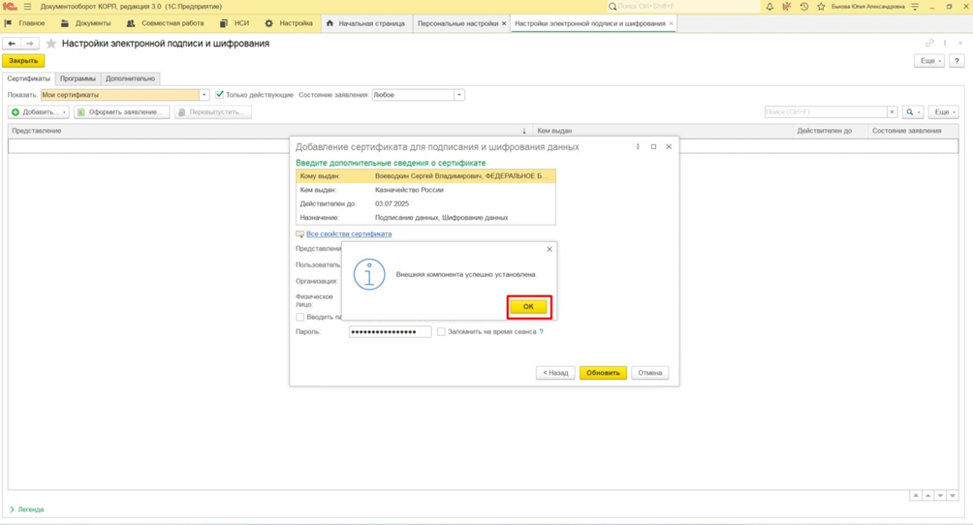Click the Перевыпустить button

(213, 112)
